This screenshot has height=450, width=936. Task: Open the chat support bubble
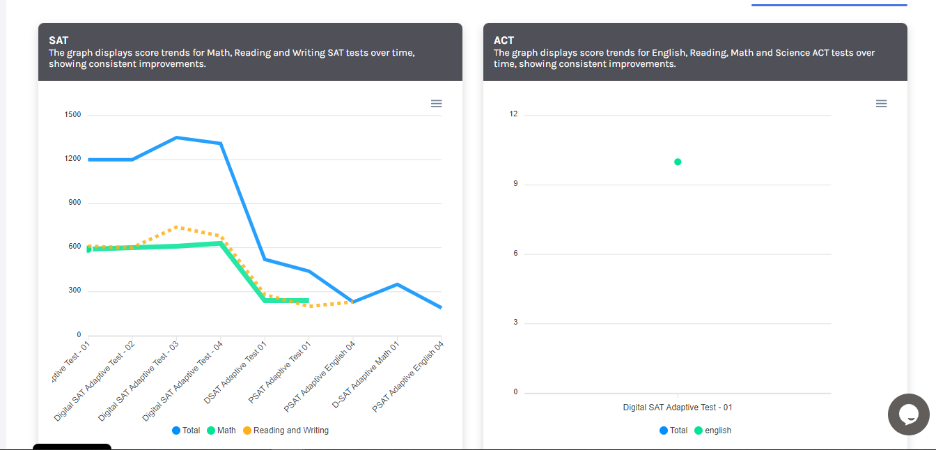tap(908, 414)
